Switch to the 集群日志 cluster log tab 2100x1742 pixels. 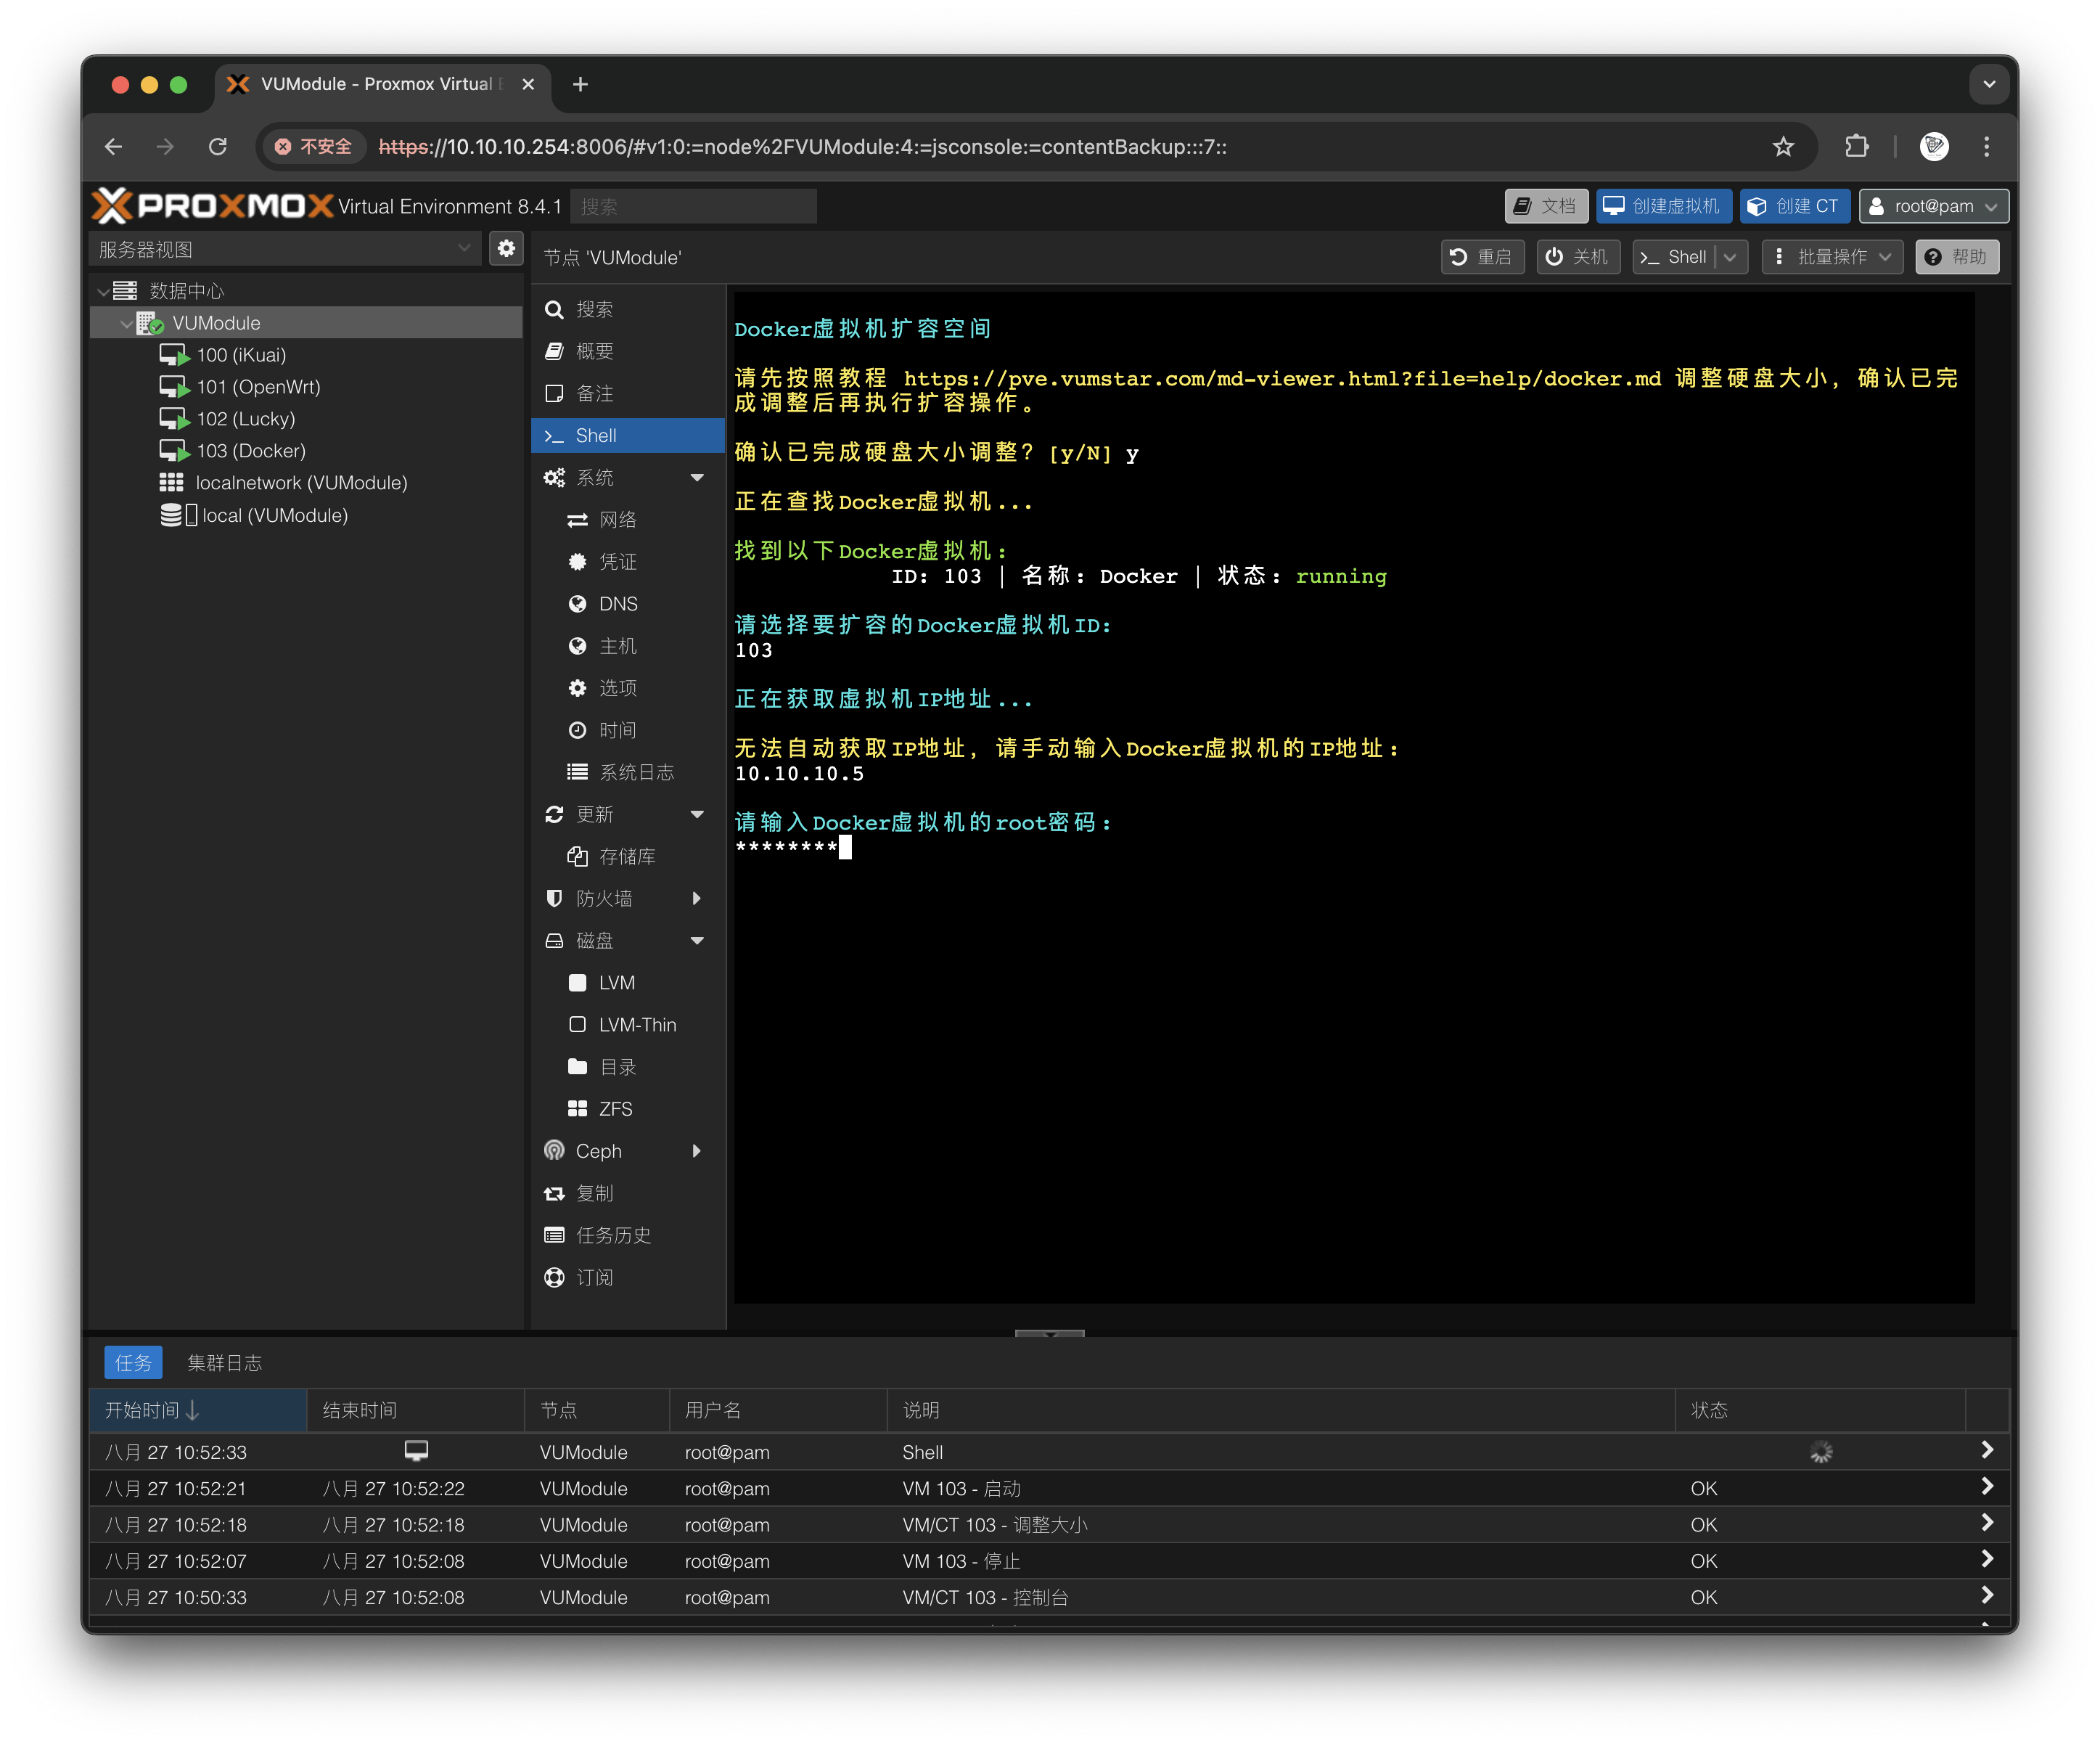224,1363
